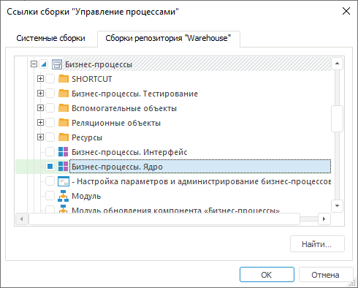358x288 pixels.
Task: Click the Бизнес-процессы repository icon
Action: (57, 64)
